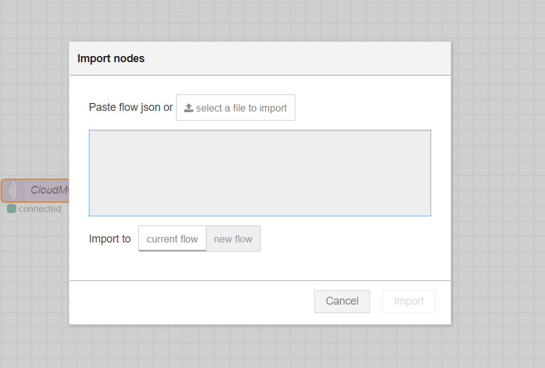
Task: Click the Paste flow json or label
Action: tap(131, 107)
